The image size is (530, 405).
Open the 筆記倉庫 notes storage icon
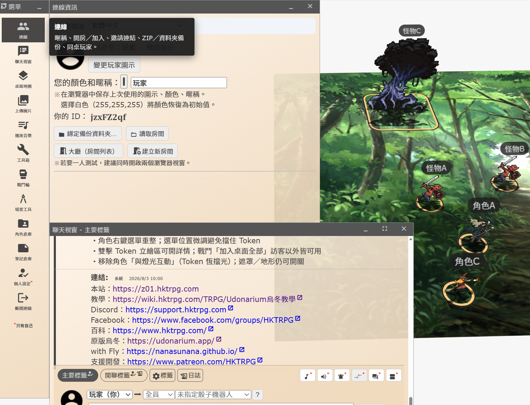coord(23,252)
